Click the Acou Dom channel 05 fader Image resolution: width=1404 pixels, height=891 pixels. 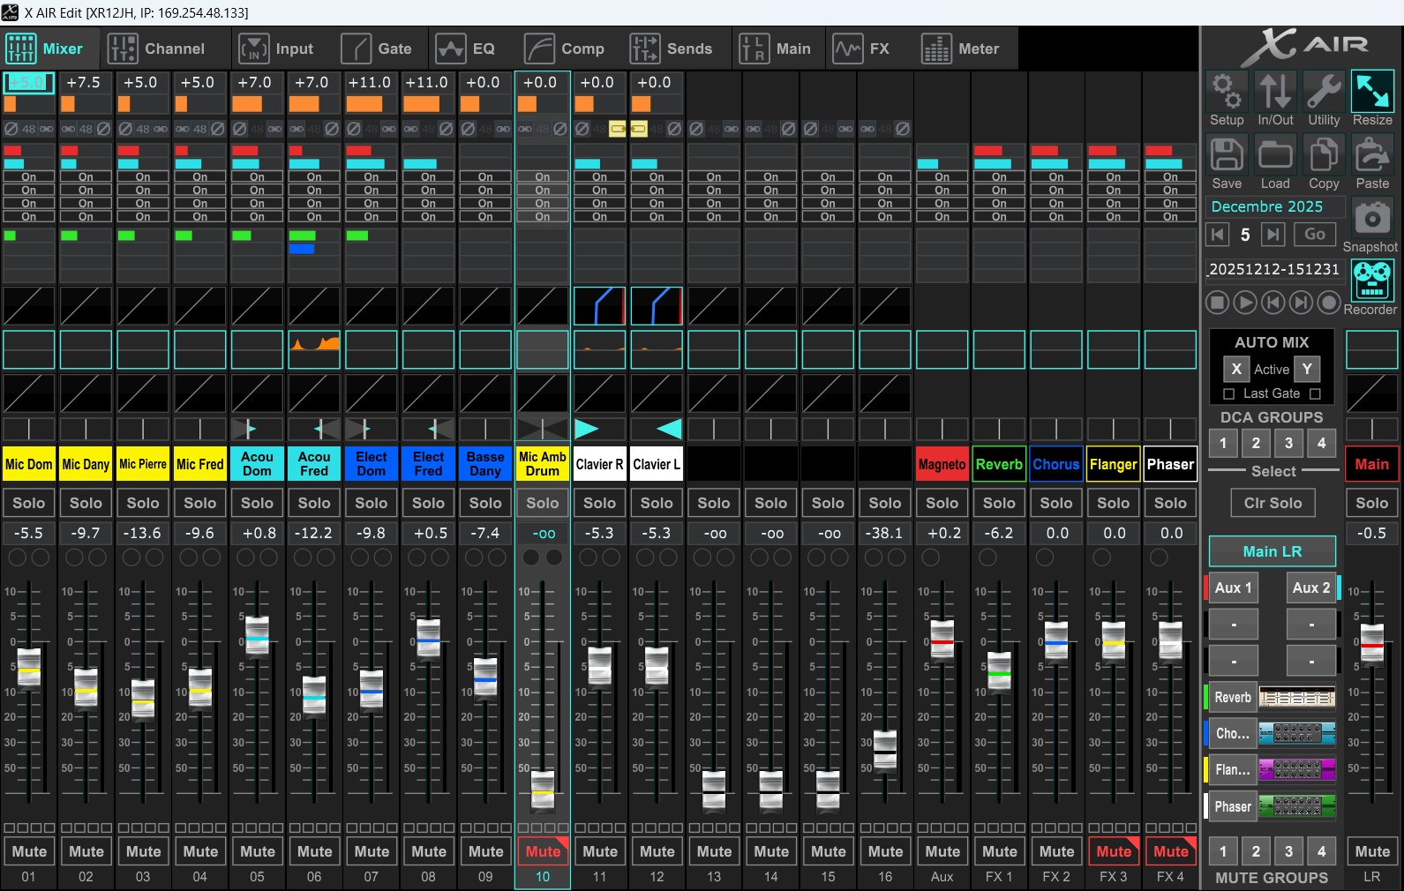[257, 636]
